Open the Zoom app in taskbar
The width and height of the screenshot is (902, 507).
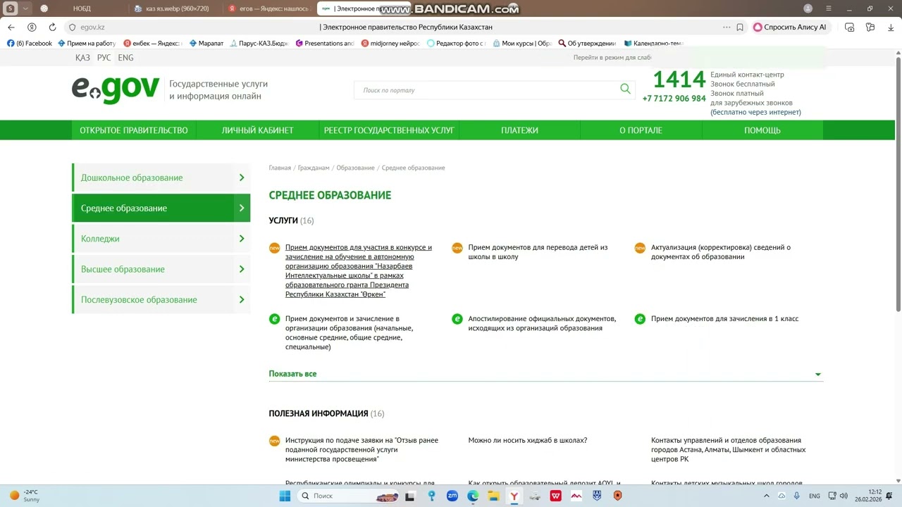pyautogui.click(x=452, y=496)
